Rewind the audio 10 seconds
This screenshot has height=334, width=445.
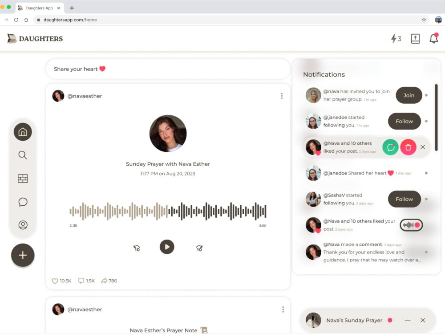click(137, 248)
